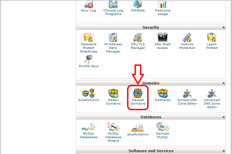The width and height of the screenshot is (232, 154).
Task: Click the Remote MySQL text link
Action: 162,135
